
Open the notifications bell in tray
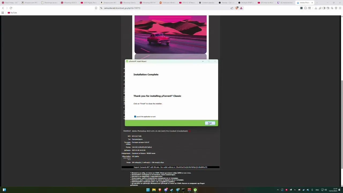tap(339, 190)
